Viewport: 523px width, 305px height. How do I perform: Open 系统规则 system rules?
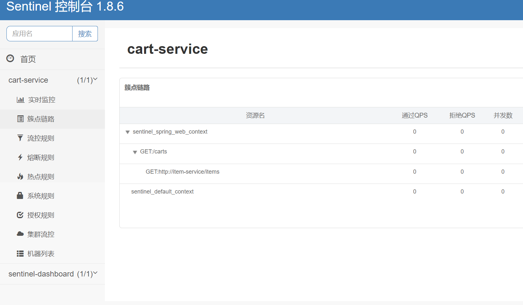pos(41,196)
